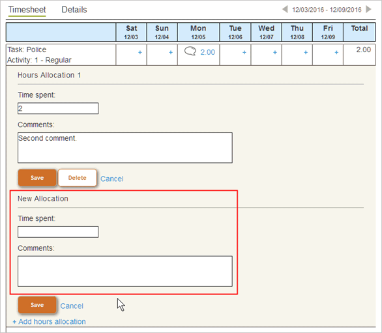
Task: Go to next week arrow
Action: click(x=368, y=10)
